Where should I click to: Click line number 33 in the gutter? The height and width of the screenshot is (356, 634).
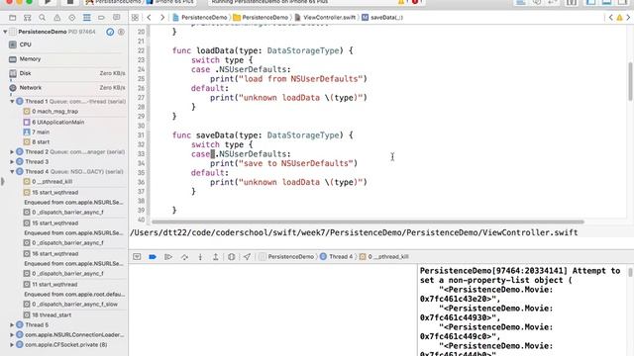tap(141, 154)
